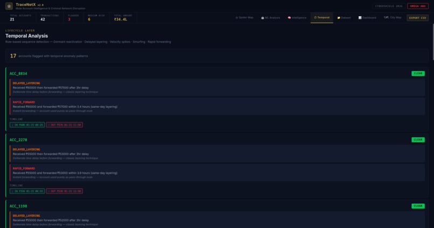The height and width of the screenshot is (228, 434).
Task: Click ACC_8834's outgoing ₹57K timeline chip
Action: coord(65,125)
